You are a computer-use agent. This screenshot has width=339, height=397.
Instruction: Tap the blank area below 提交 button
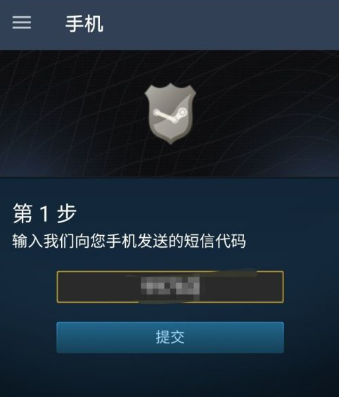point(170,374)
